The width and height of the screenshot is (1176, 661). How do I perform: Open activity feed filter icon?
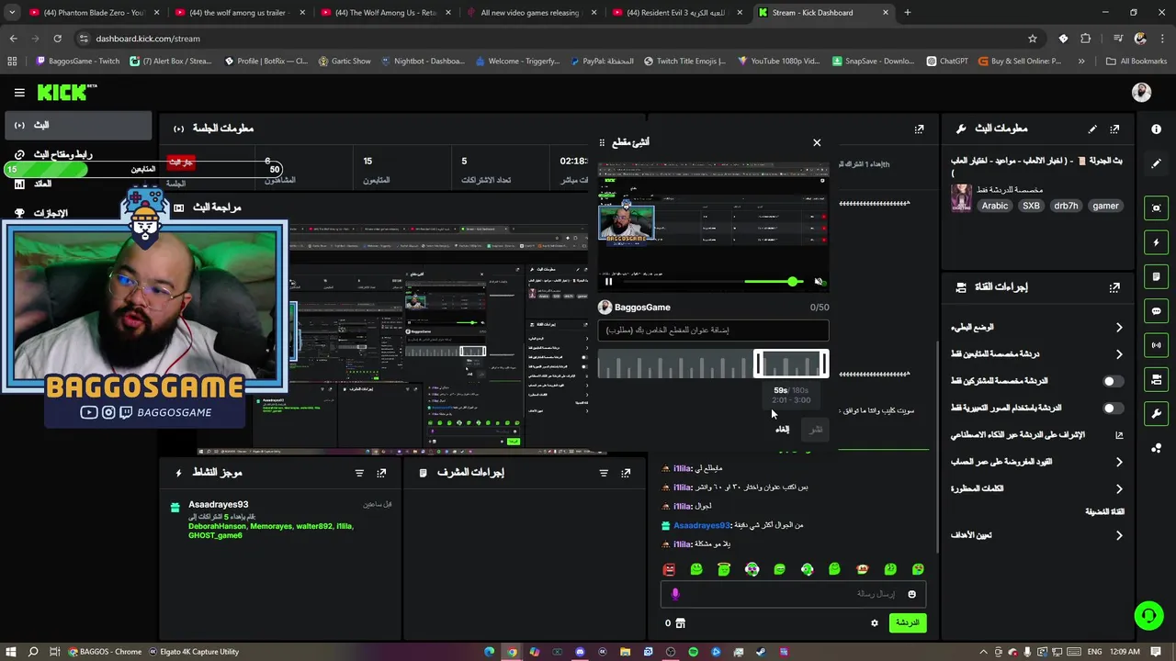[359, 473]
